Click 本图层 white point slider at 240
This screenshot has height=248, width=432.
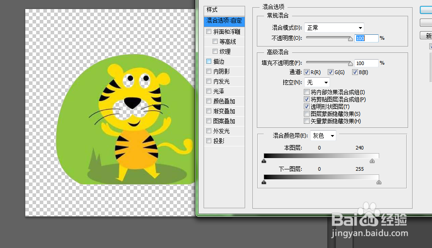click(372, 161)
